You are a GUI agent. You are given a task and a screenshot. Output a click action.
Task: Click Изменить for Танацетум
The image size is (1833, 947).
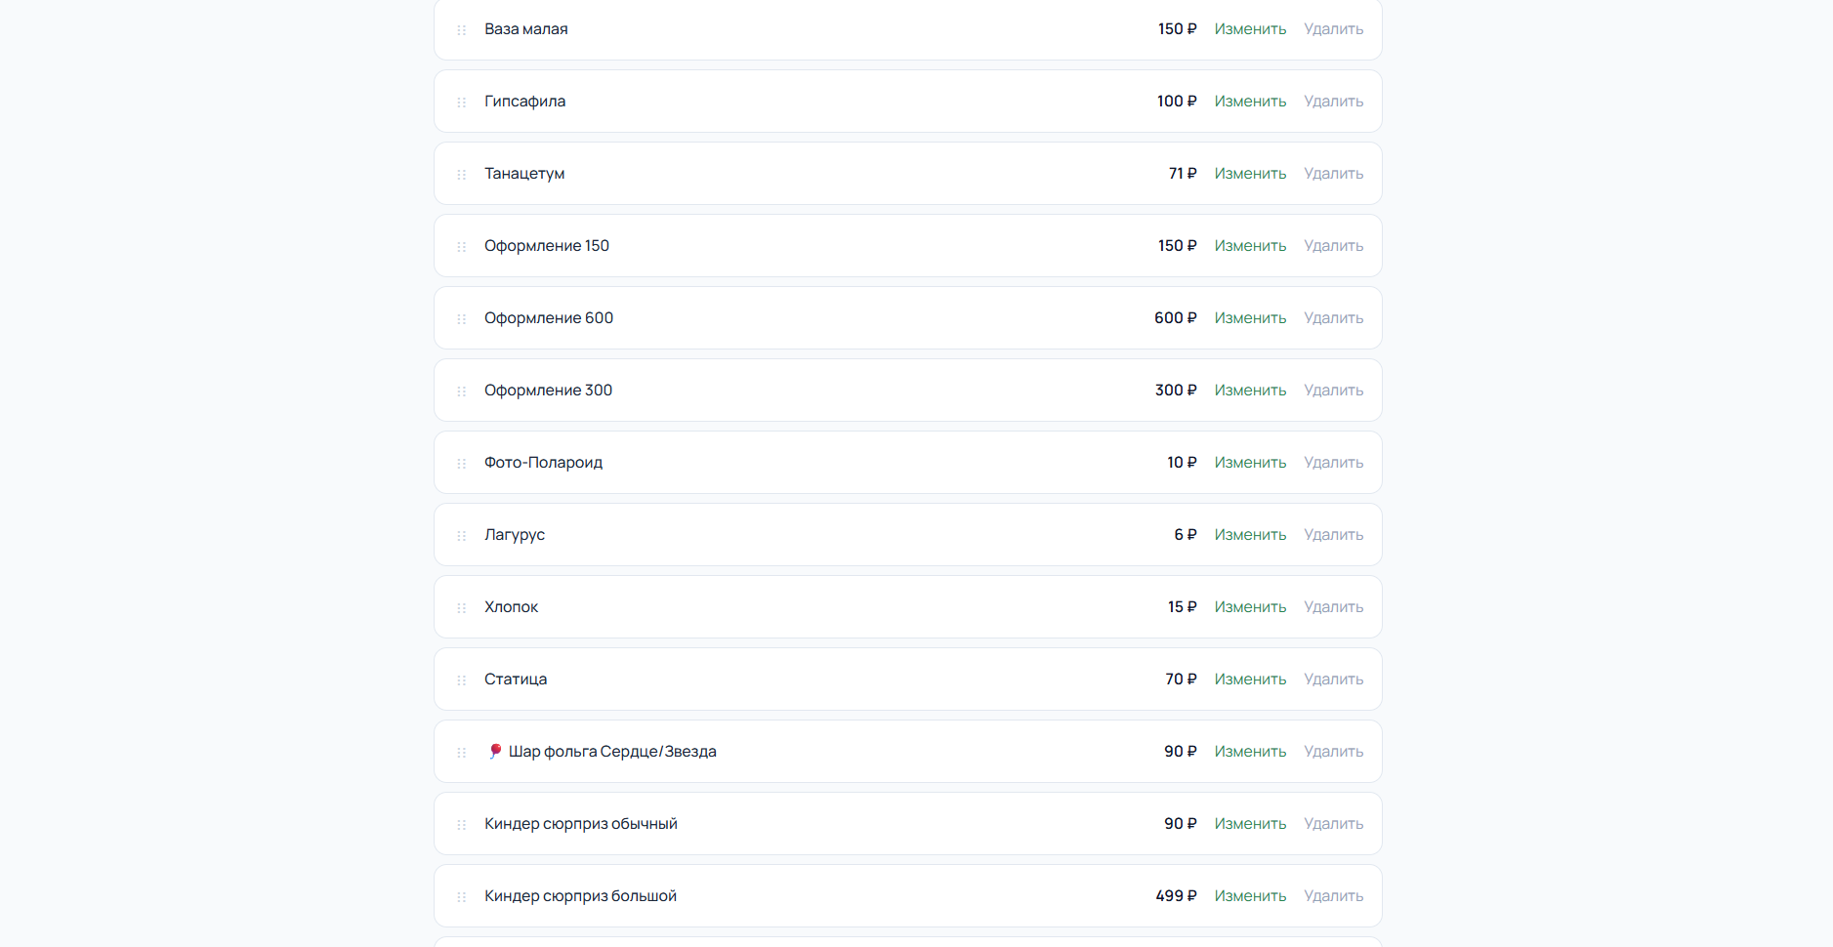(1250, 174)
